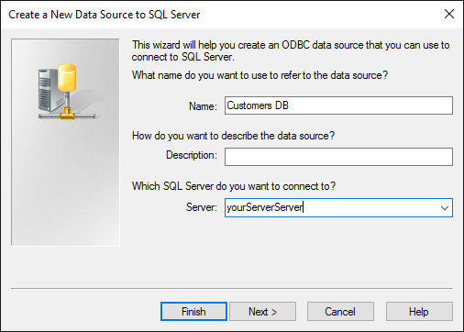Click the gray server tower graphic
Image resolution: width=464 pixels, height=332 pixels.
[x=49, y=90]
